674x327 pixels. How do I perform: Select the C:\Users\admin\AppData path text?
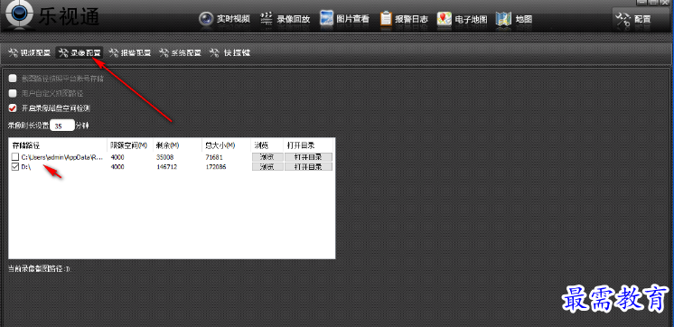coord(62,157)
